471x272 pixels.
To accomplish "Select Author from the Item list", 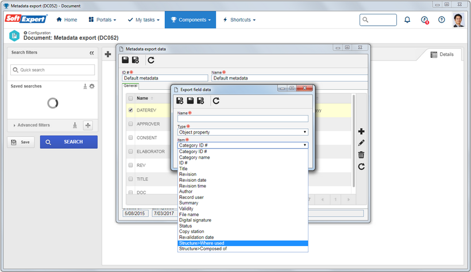I will click(x=243, y=191).
